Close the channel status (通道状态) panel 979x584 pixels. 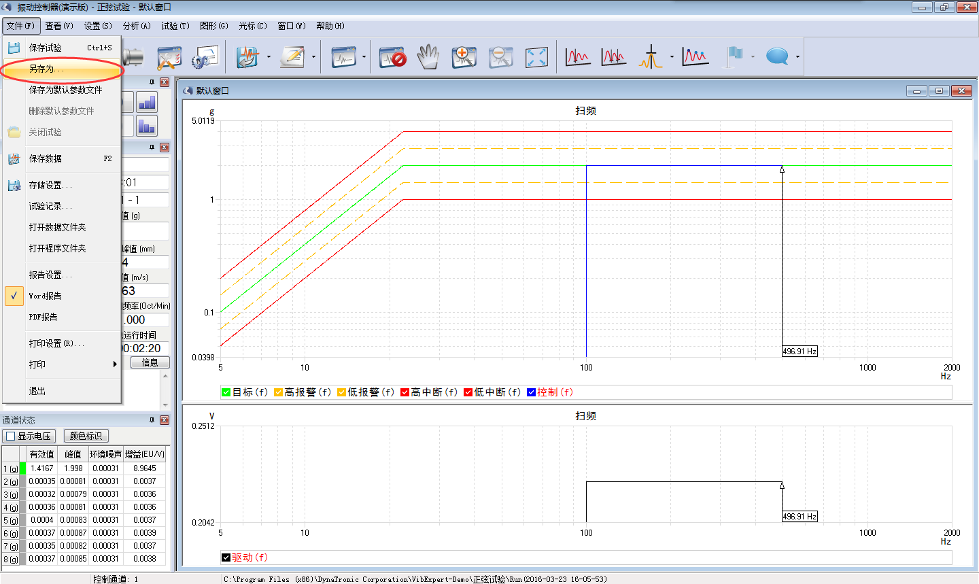click(x=165, y=420)
